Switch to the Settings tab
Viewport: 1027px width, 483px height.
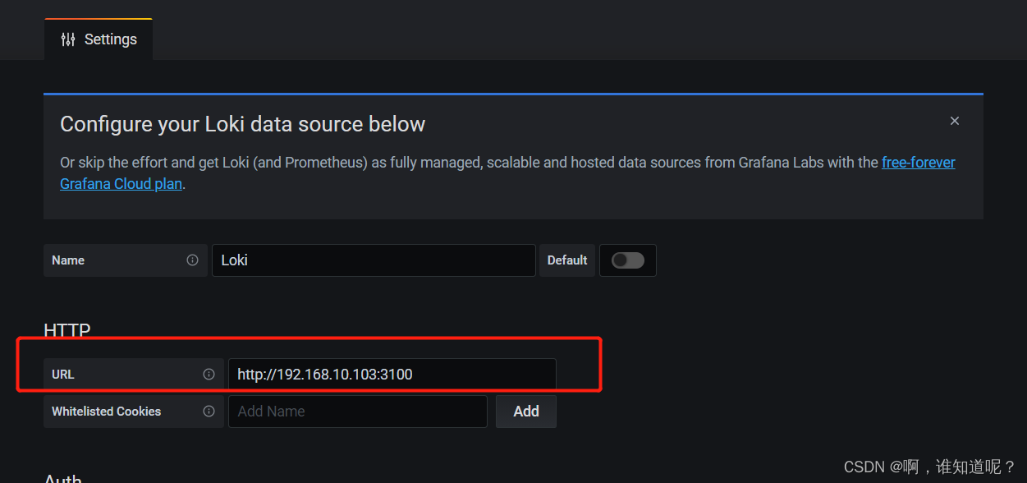coord(110,39)
